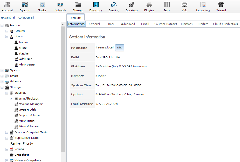Open the Reporting toolbar icon
The width and height of the screenshot is (240, 162).
tap(203, 7)
